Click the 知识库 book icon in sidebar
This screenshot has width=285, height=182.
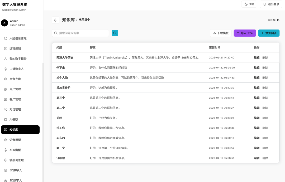pos(6,130)
